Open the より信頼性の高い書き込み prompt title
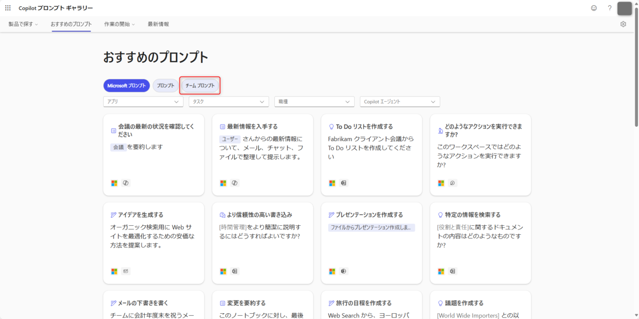The width and height of the screenshot is (639, 319). [260, 215]
